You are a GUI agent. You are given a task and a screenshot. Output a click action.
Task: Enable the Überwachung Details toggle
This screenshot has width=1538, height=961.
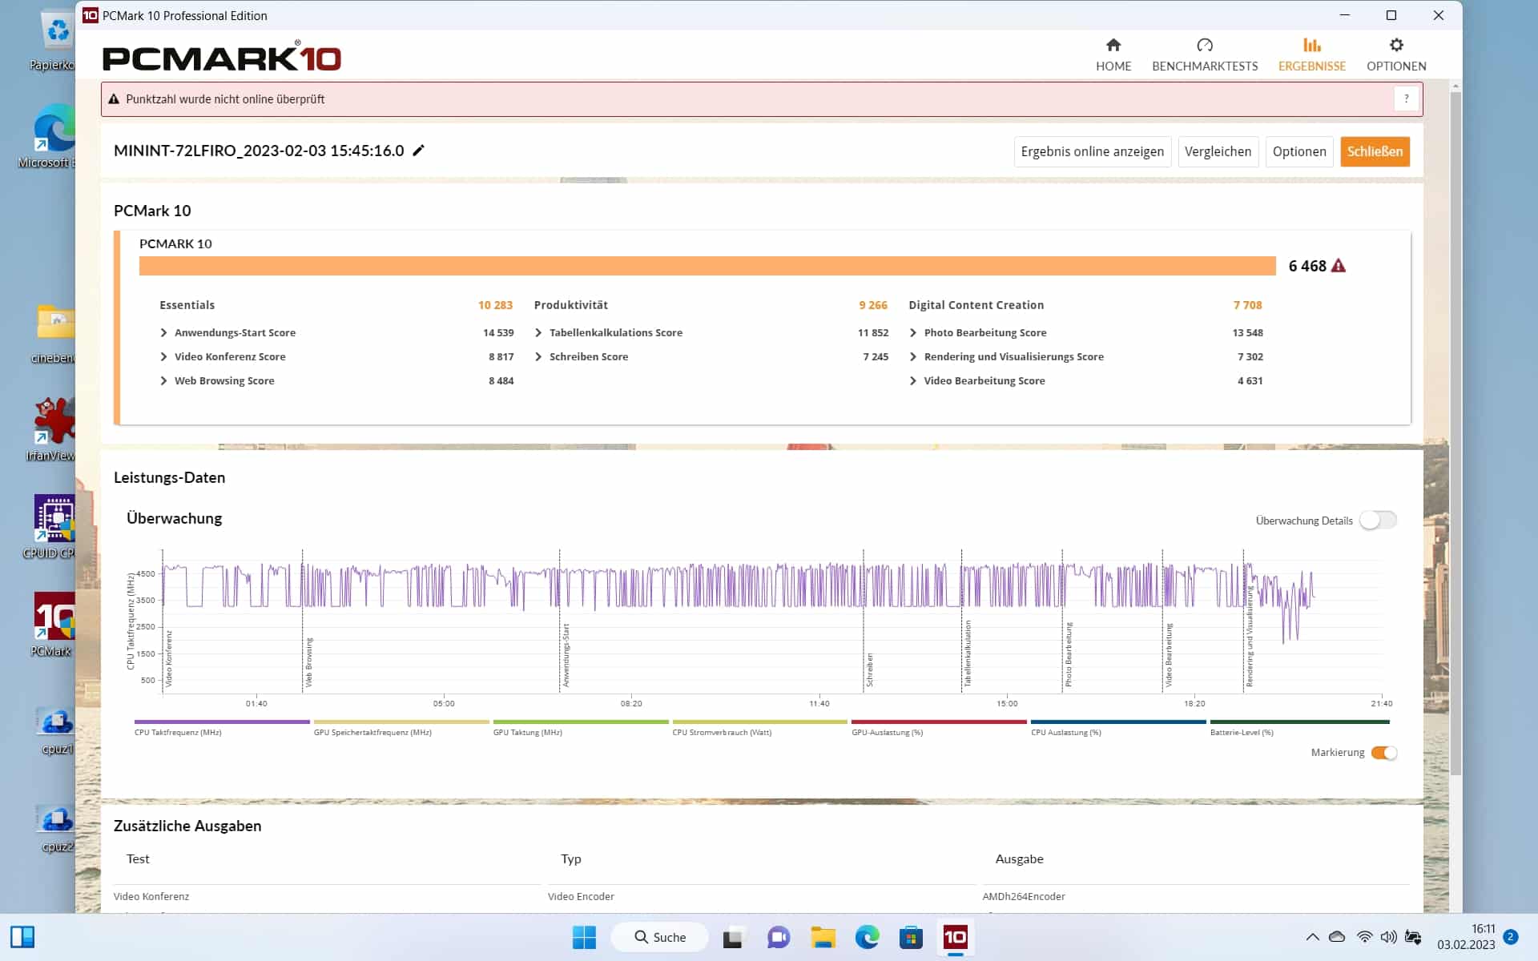[x=1378, y=521]
